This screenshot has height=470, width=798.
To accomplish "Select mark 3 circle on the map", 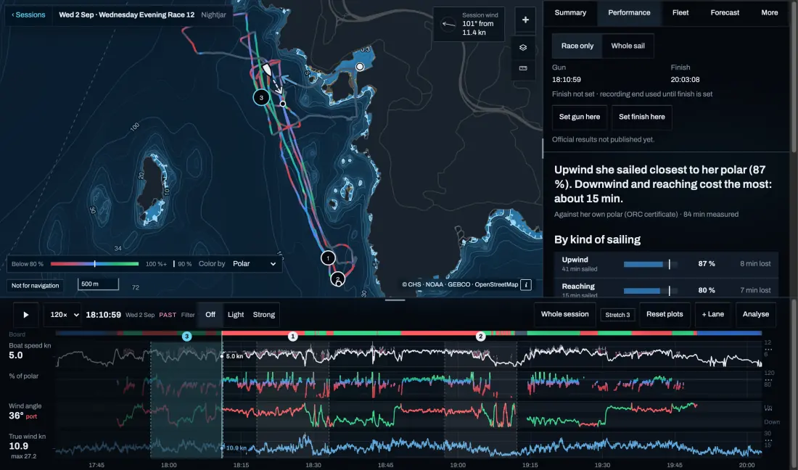I will click(261, 97).
